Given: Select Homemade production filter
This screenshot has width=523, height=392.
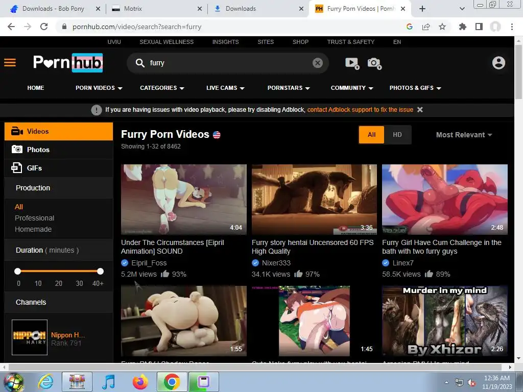Looking at the screenshot, I should (x=33, y=229).
